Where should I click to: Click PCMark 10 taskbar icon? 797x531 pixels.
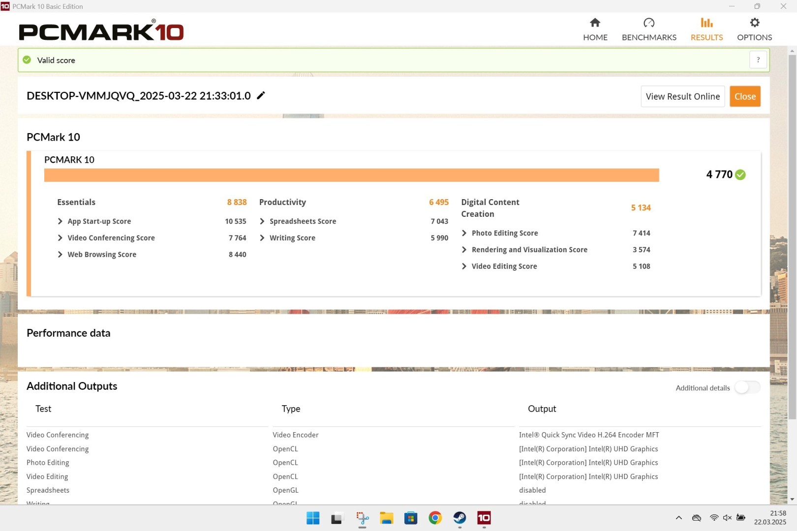484,518
